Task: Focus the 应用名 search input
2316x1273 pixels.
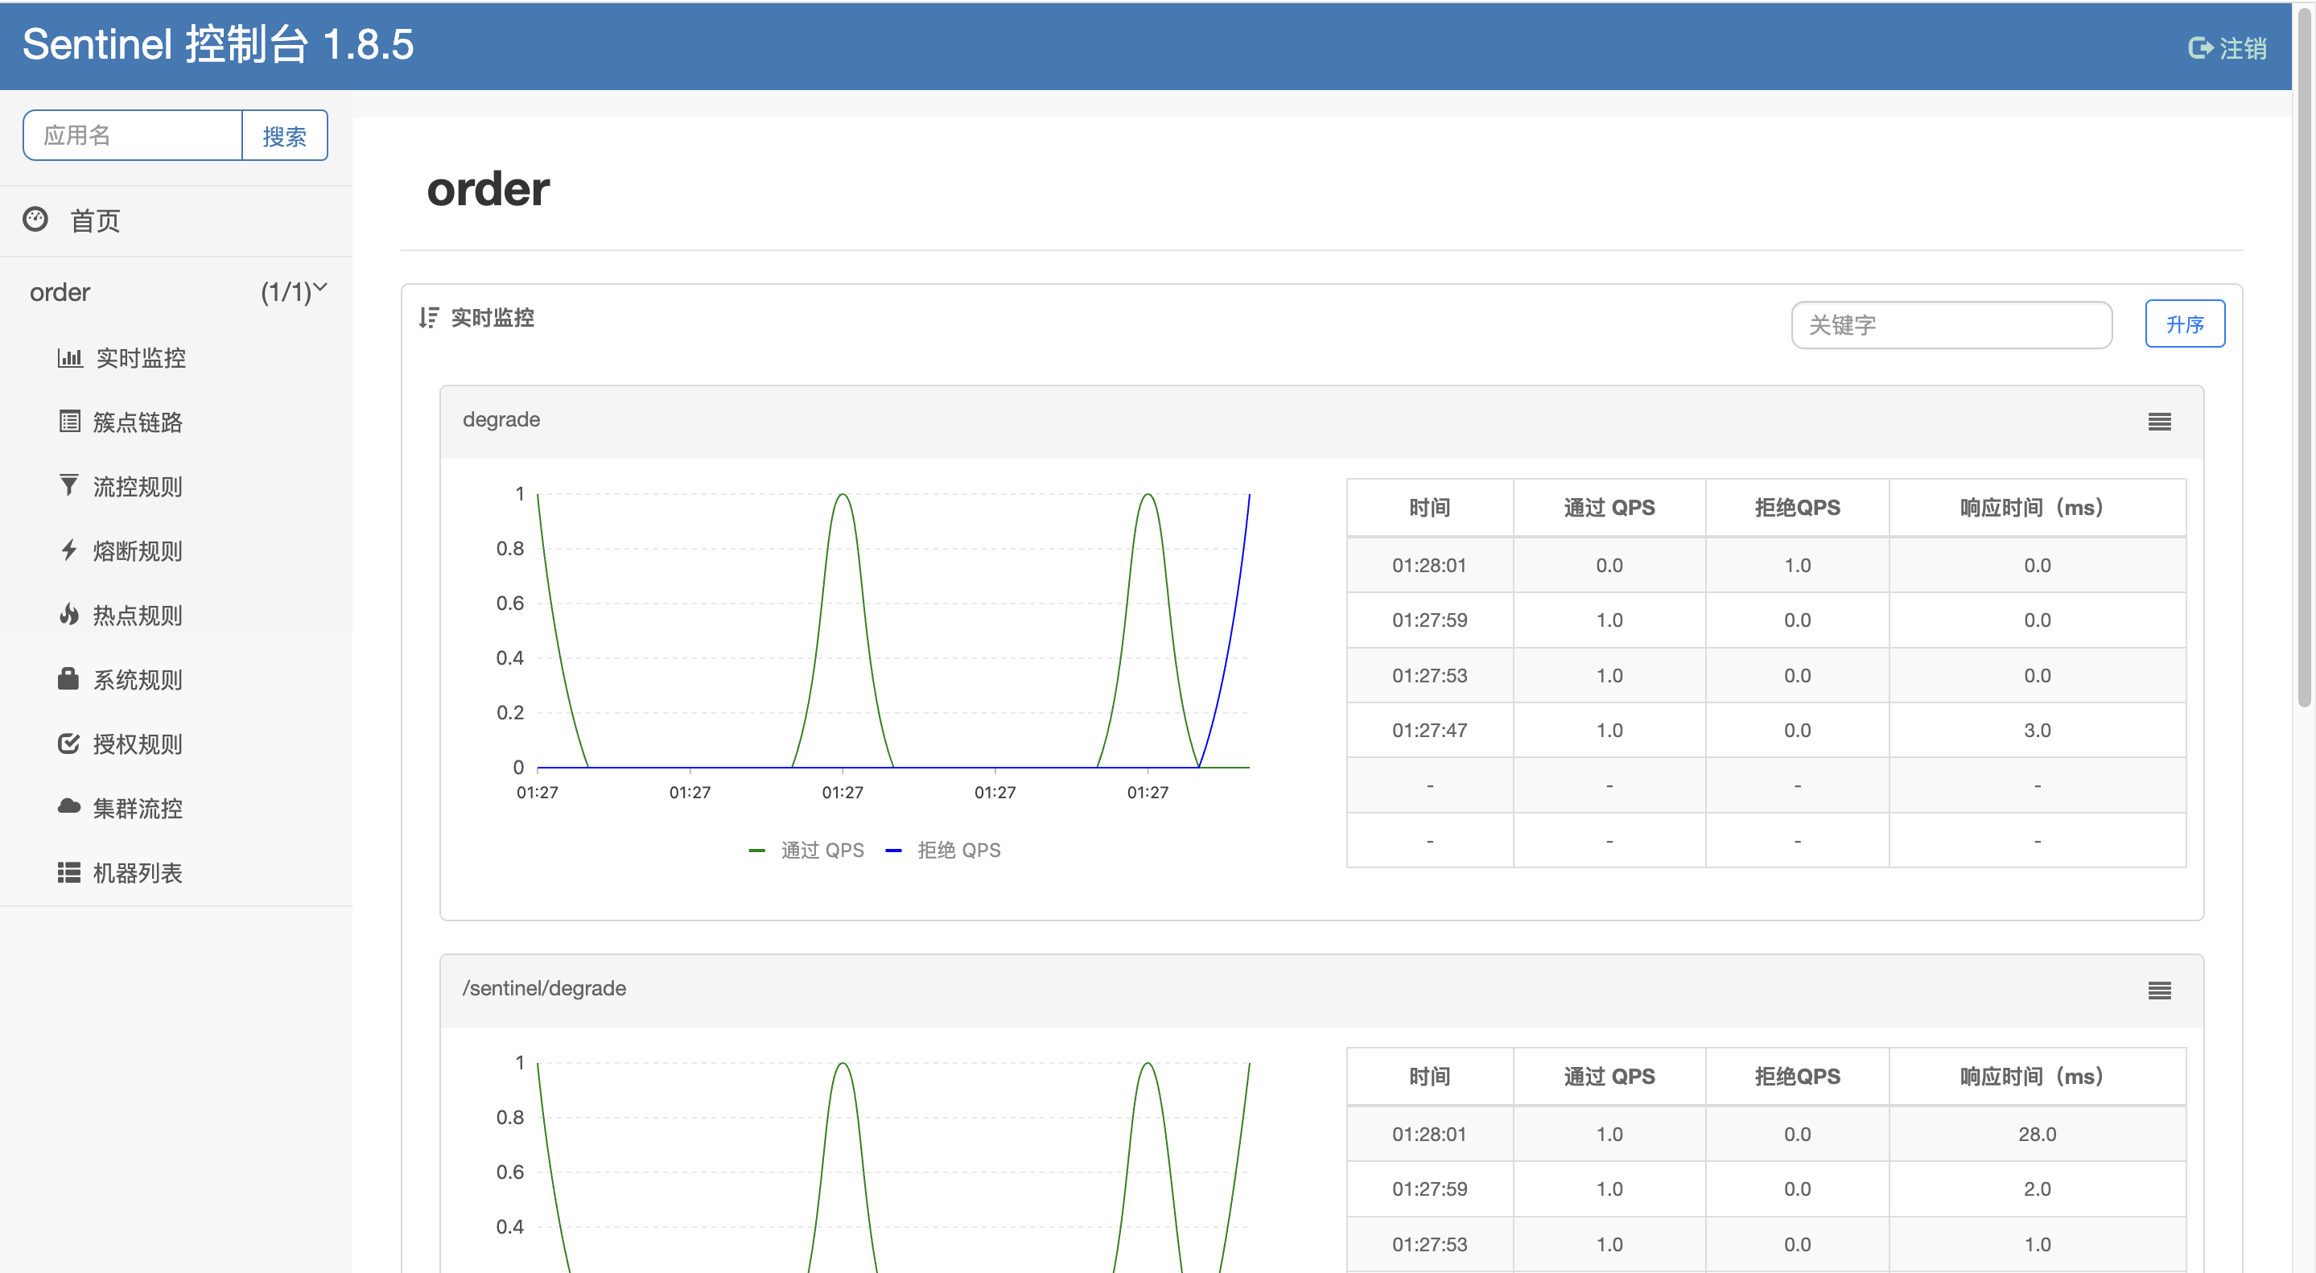Action: 133,136
